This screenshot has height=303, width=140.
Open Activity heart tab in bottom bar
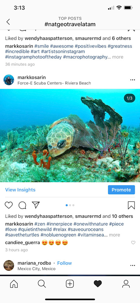click(98, 284)
